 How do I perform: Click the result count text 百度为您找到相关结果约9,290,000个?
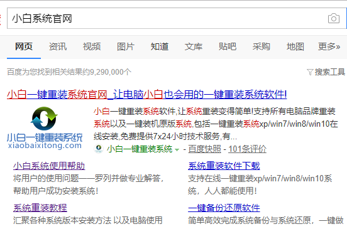(69, 72)
